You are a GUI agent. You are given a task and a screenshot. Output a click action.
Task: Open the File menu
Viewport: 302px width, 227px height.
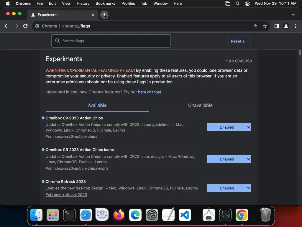point(40,4)
